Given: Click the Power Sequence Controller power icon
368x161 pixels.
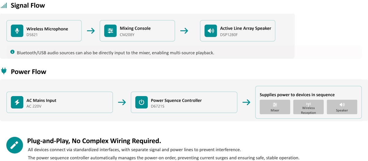Looking at the screenshot, I should pyautogui.click(x=141, y=102).
